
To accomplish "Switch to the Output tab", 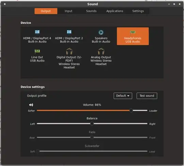I will [46, 11].
